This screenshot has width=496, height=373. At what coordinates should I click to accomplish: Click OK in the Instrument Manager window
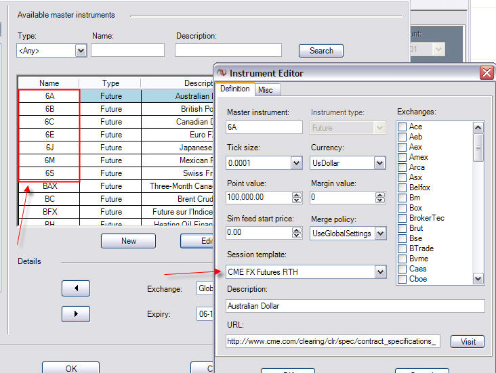click(x=71, y=368)
